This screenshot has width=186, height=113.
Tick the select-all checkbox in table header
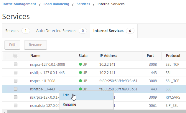click(15, 55)
